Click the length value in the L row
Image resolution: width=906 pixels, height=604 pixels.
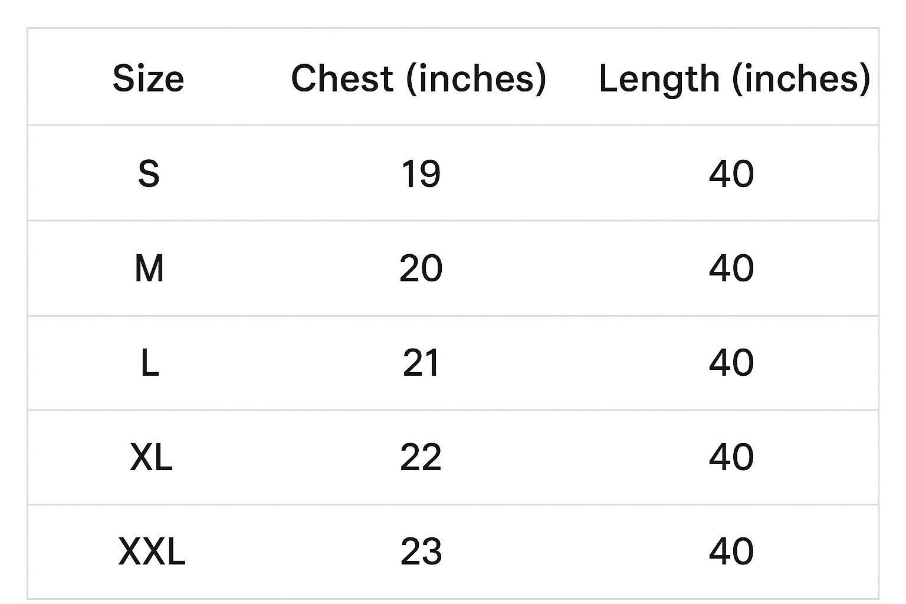731,363
